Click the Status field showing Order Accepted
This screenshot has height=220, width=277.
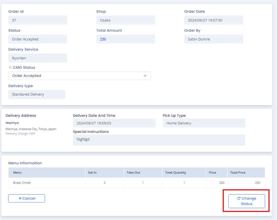38,39
